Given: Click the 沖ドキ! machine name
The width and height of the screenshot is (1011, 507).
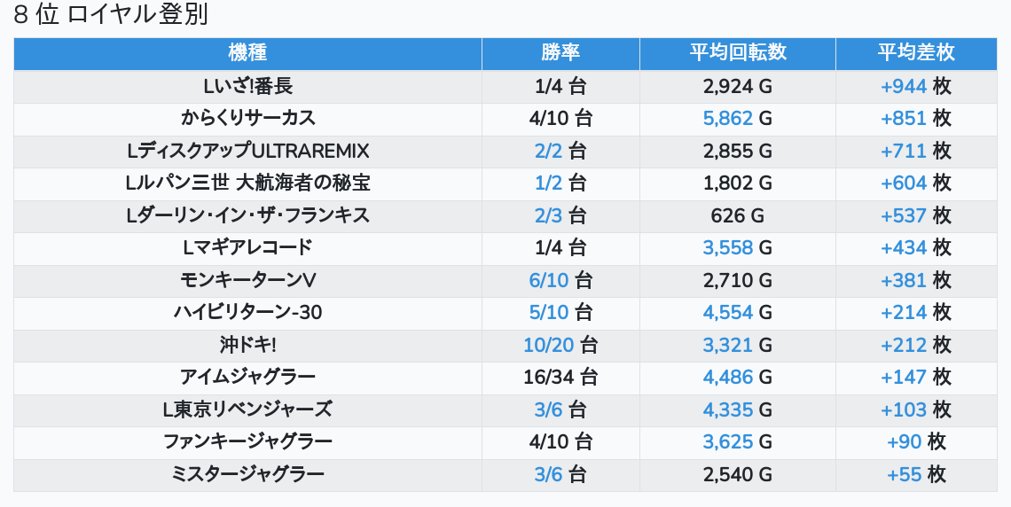Looking at the screenshot, I should tap(247, 345).
